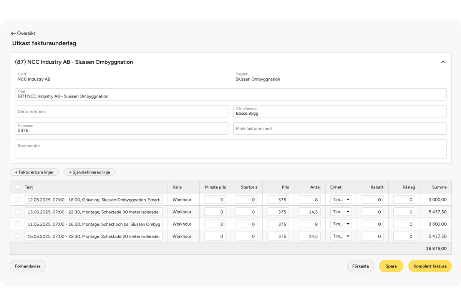Edit Minsta pris in the 16.06.2025 row
The image size is (461, 307).
point(215,236)
